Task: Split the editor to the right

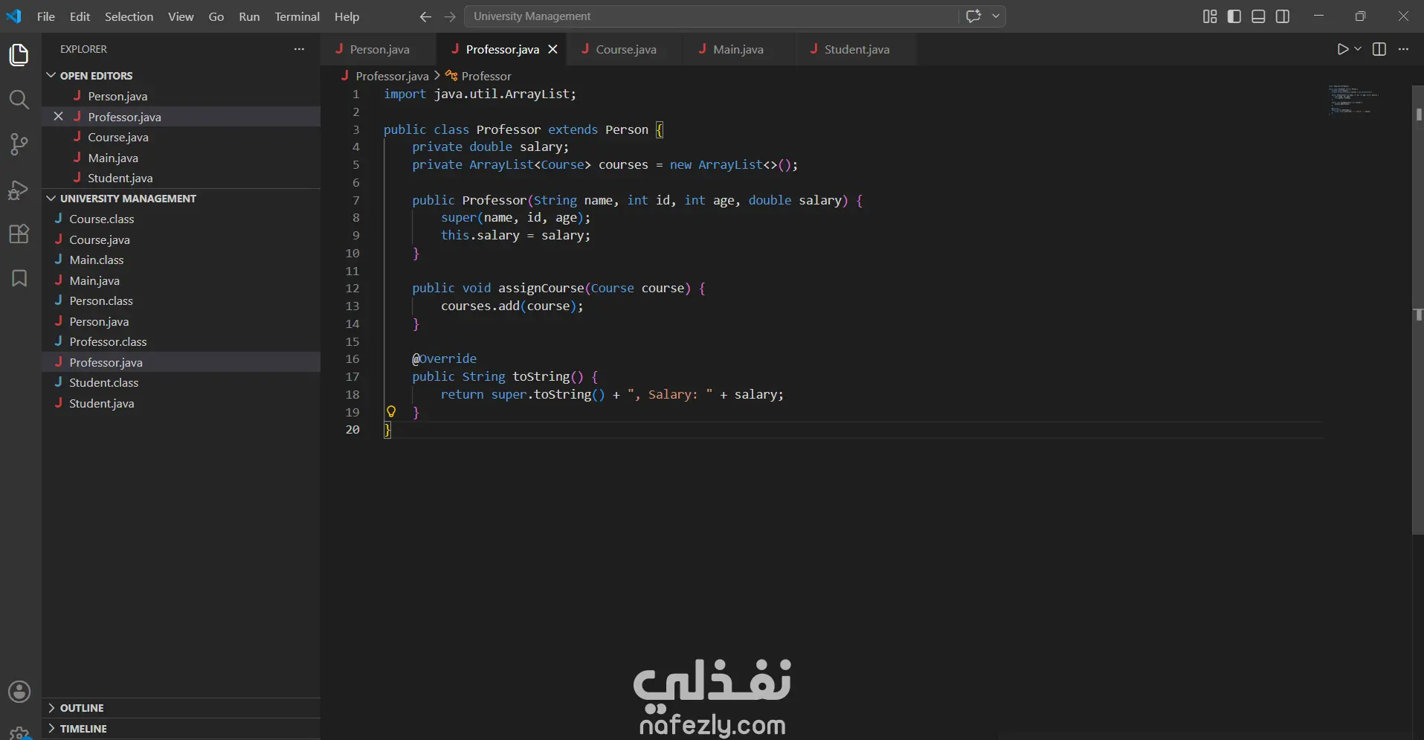Action: pos(1379,49)
